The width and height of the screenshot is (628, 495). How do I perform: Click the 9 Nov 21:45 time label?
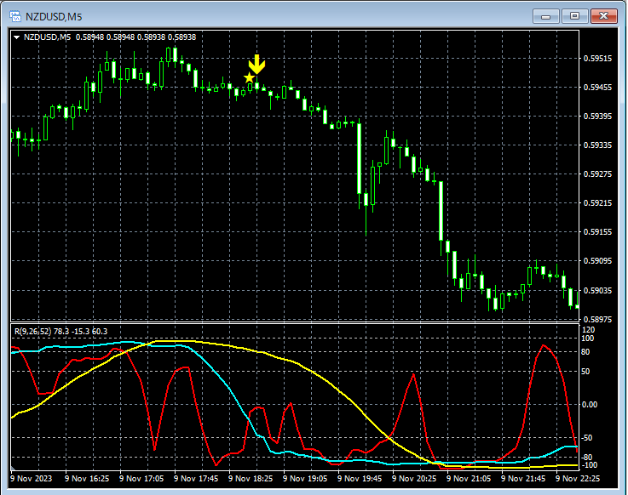[x=523, y=478]
